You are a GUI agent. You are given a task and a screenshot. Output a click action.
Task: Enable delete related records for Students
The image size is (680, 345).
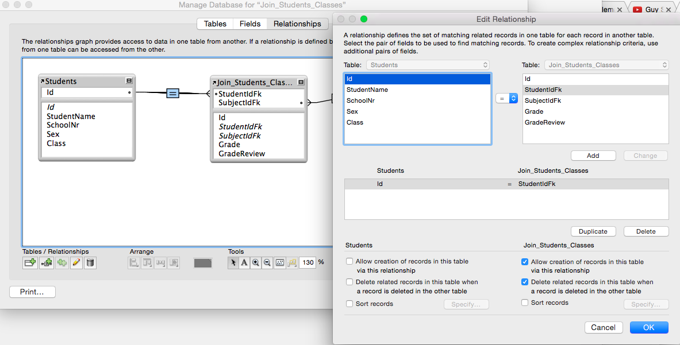coord(349,282)
